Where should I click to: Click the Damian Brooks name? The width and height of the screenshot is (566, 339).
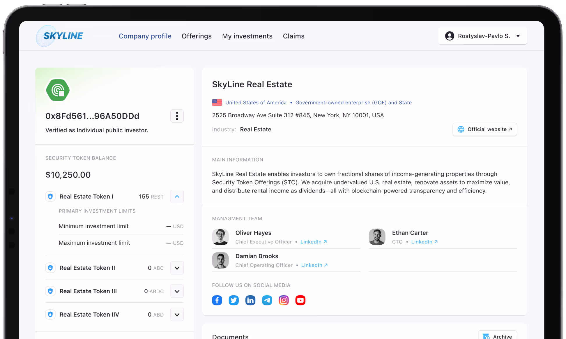click(257, 256)
